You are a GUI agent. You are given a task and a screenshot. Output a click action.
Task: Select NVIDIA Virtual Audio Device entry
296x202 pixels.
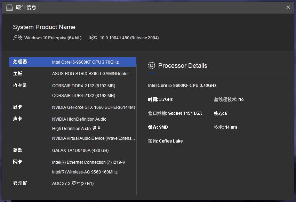(x=94, y=138)
